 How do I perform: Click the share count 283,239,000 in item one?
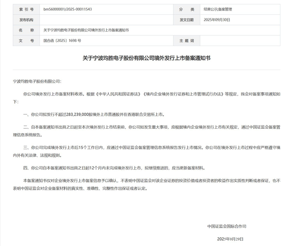[x=77, y=114]
